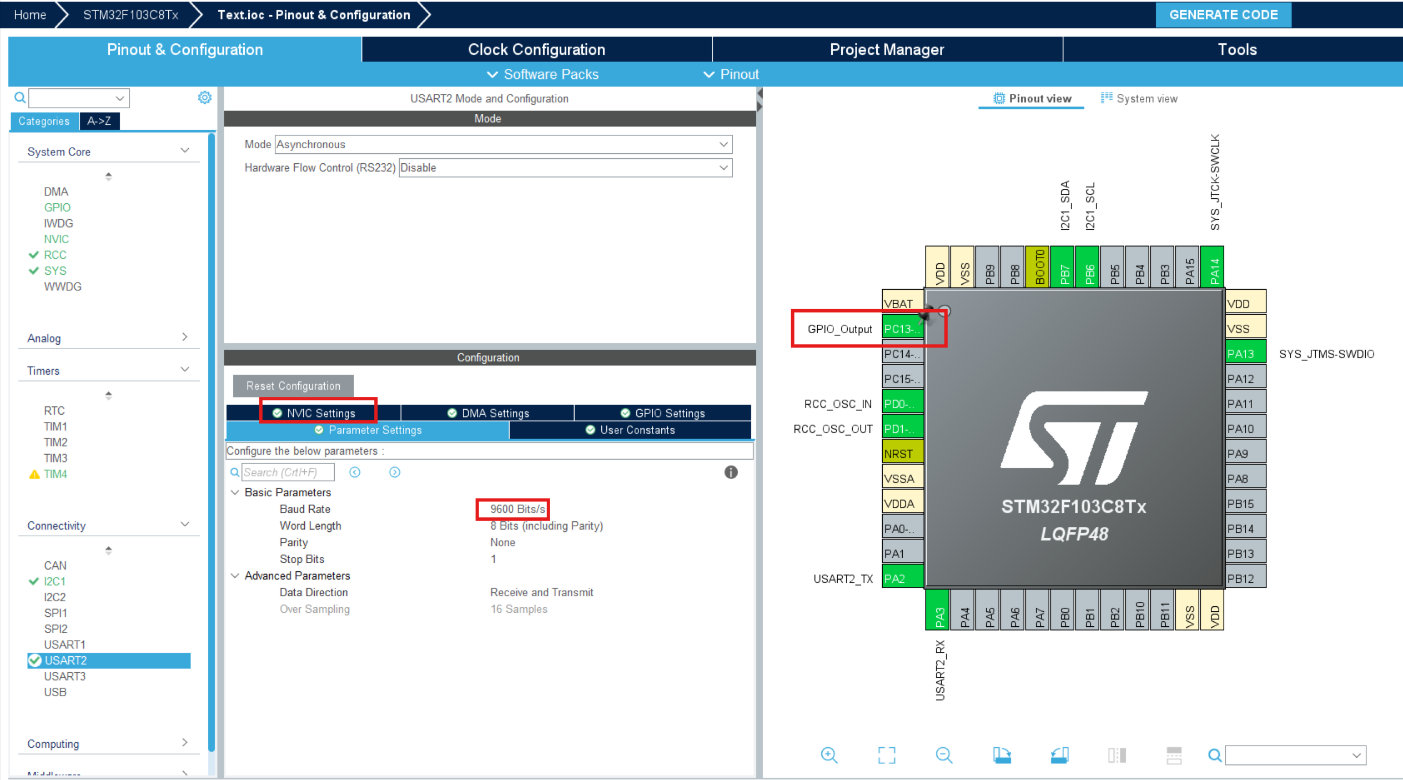Click the zoom out icon below the chip
The height and width of the screenshot is (780, 1403).
944,755
